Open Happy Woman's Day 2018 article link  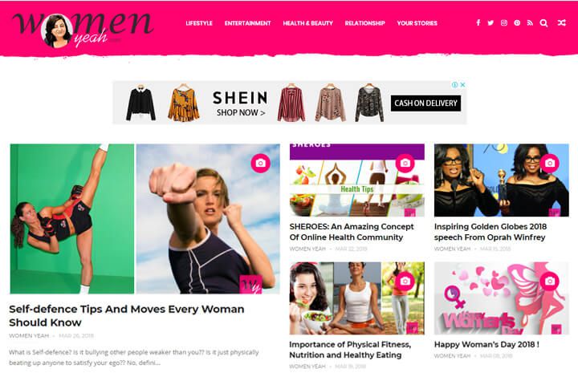pos(486,345)
